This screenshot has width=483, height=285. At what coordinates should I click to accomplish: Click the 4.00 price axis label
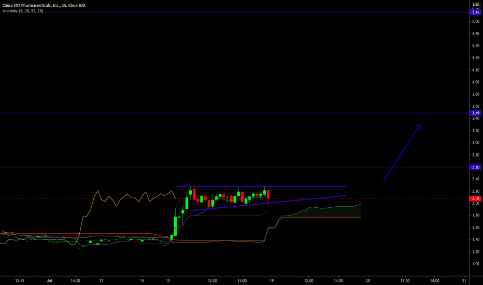[x=476, y=82]
